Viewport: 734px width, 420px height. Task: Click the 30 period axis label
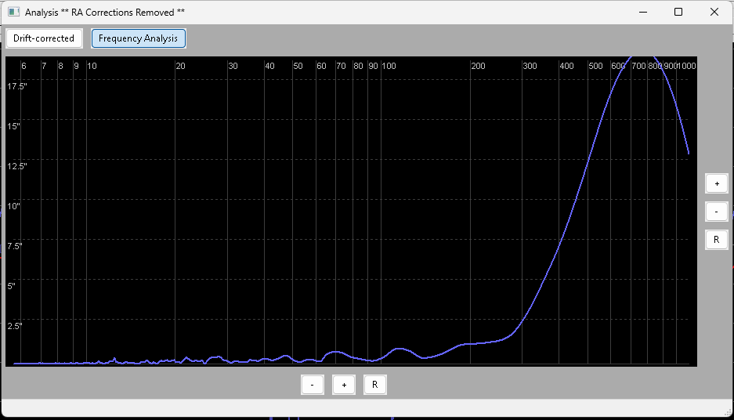tap(233, 66)
